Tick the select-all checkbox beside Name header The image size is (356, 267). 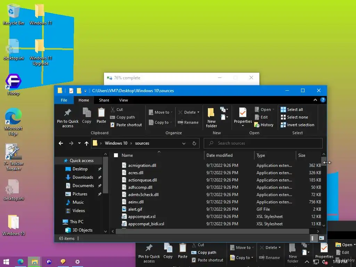click(116, 155)
